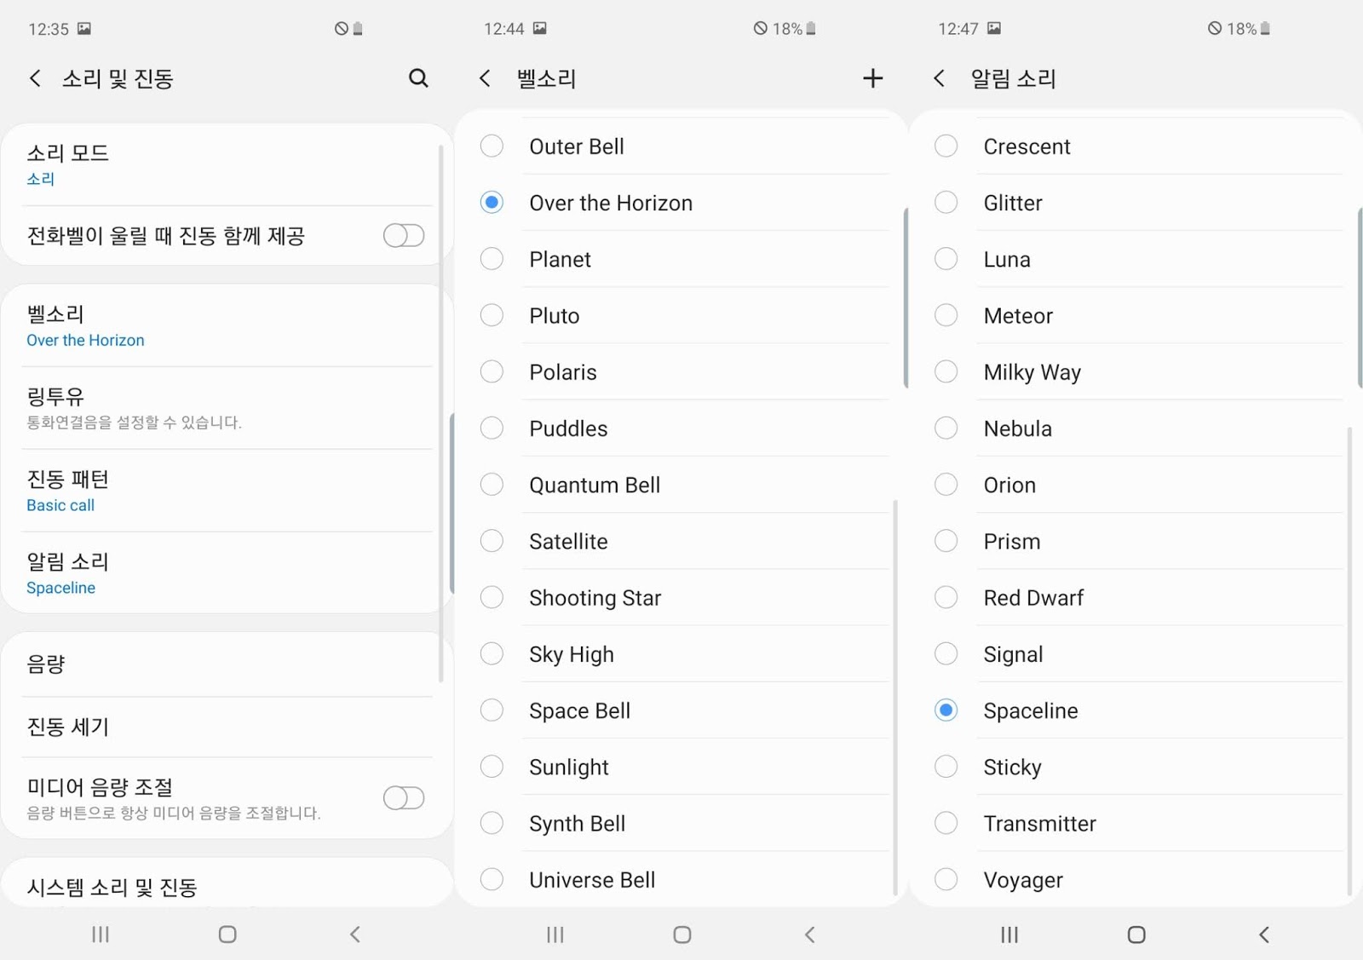Toggle 미디어 음량 조절 switch
This screenshot has width=1363, height=960.
click(404, 797)
